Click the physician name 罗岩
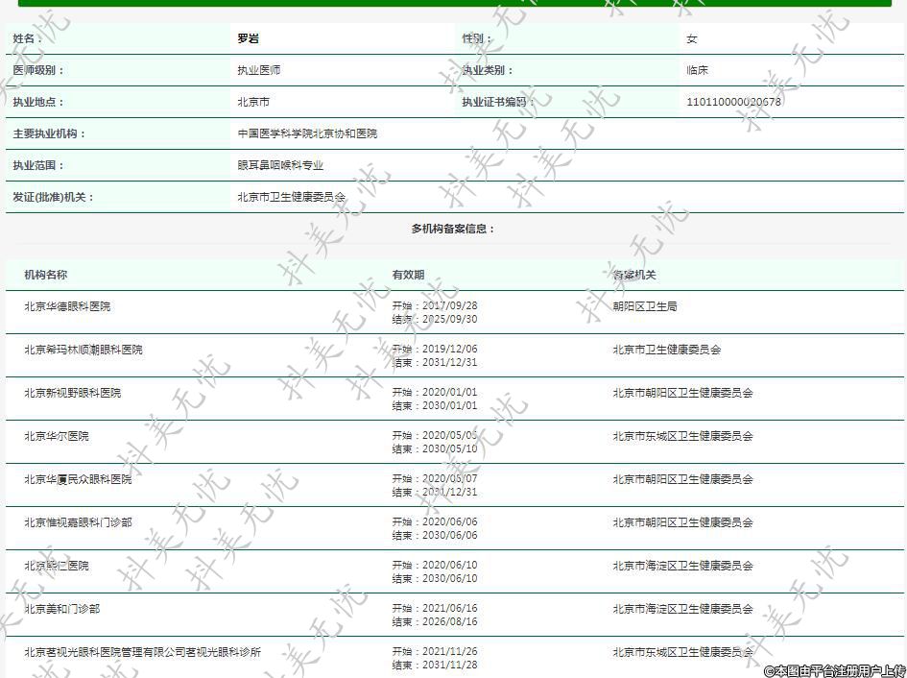The image size is (907, 678). coord(248,38)
